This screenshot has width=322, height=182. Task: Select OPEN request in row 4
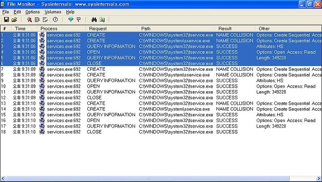pos(93,52)
